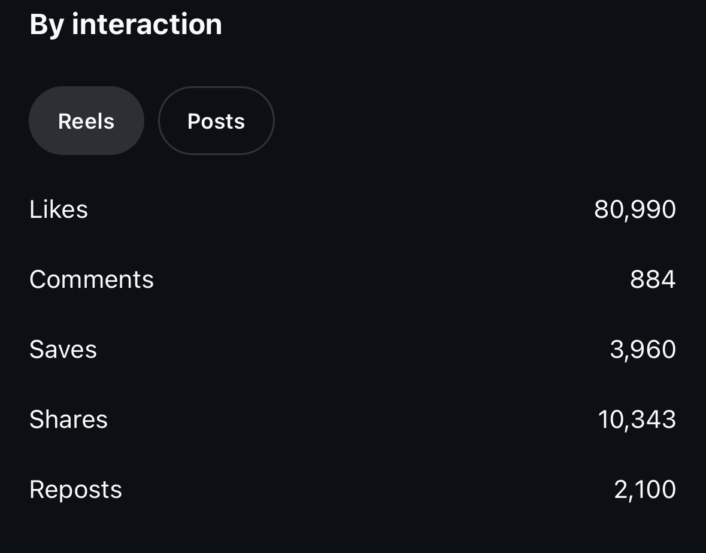The height and width of the screenshot is (553, 706).
Task: Click the word "interaction" in heading
Action: coord(147,25)
